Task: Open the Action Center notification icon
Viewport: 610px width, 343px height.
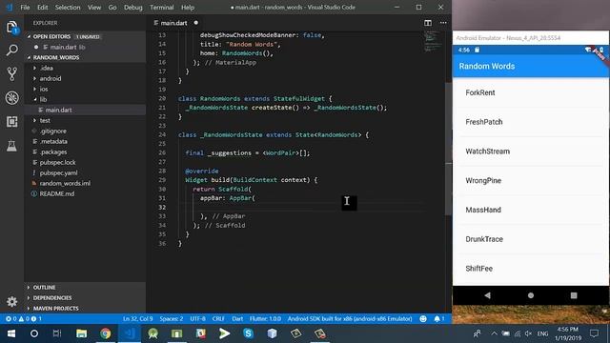Action: click(x=594, y=333)
